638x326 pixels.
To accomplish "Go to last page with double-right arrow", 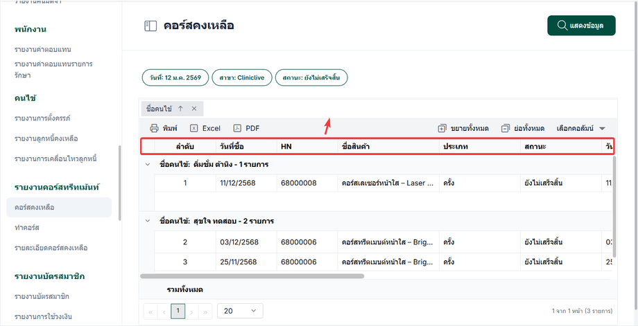I will [x=205, y=311].
